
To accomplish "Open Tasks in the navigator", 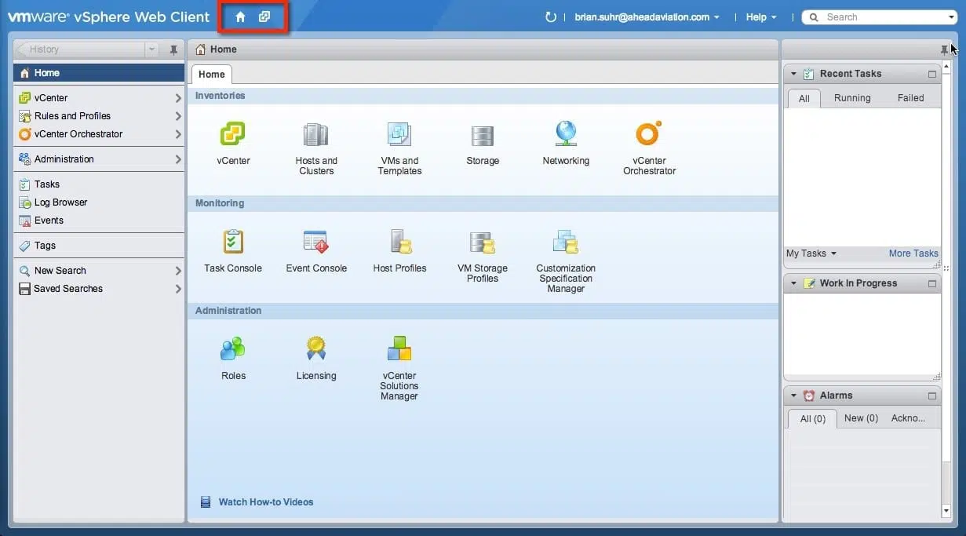I will click(x=99, y=184).
